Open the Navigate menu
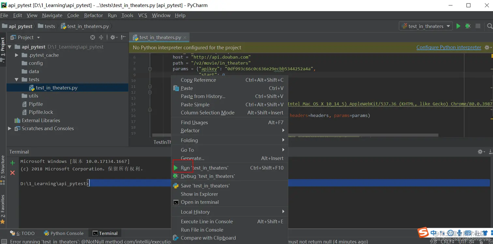Screen dimensions: 493x244 tap(52, 15)
